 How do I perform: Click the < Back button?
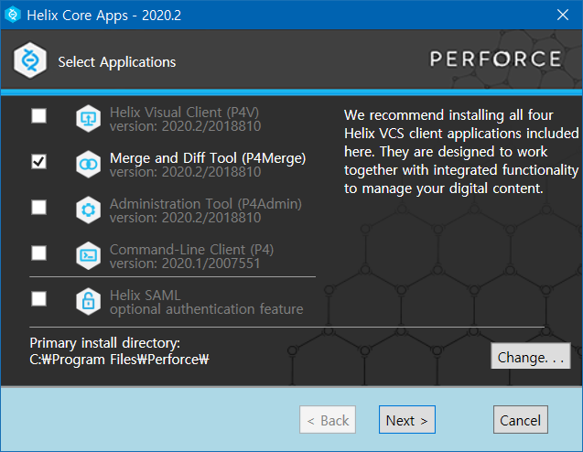pyautogui.click(x=328, y=420)
